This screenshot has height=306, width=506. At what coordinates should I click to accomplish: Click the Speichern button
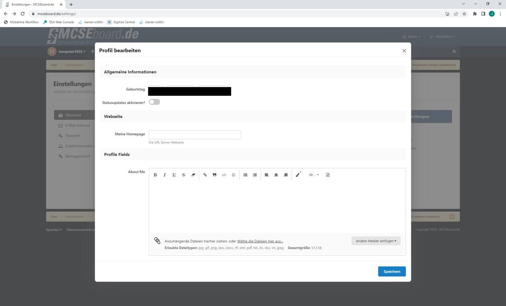(392, 272)
